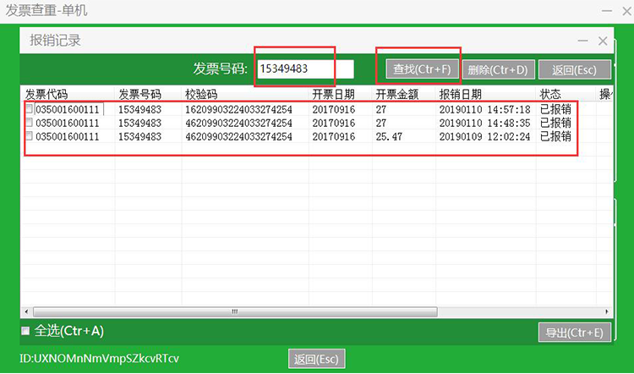The image size is (634, 374).
Task: Toggle the 全选(Ctr+A) select-all checkbox
Action: click(x=25, y=331)
